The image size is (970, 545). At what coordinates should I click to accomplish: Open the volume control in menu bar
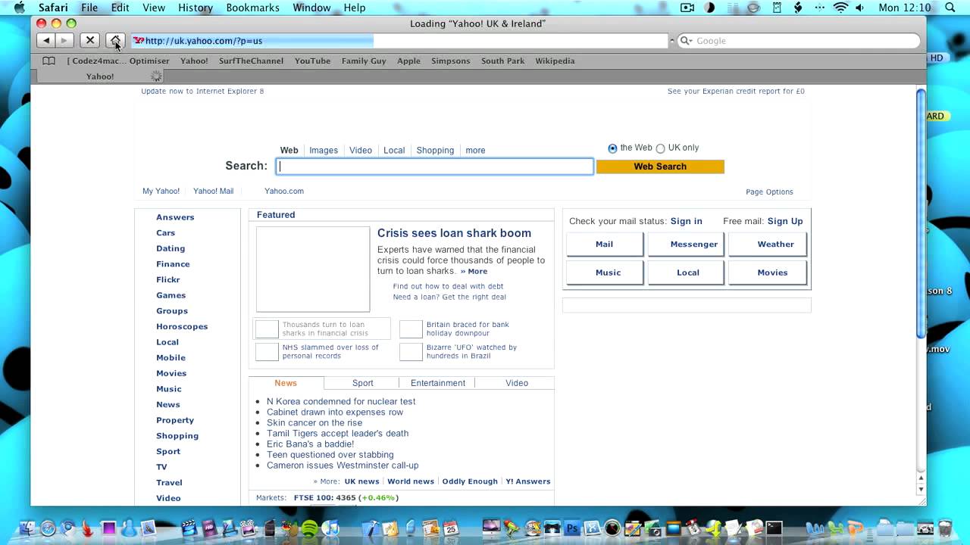(x=860, y=8)
